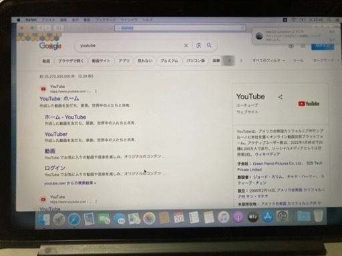Expand the すべてのフィルタ dropdown

coord(269,60)
